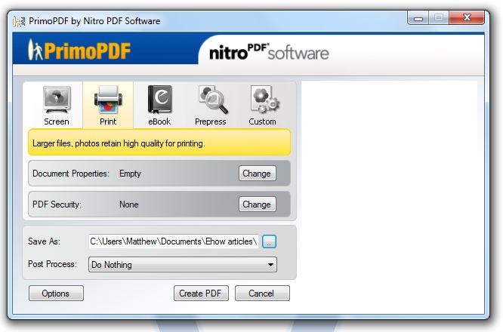Click the Document Properties value 'Empty'
503x332 pixels.
click(130, 174)
